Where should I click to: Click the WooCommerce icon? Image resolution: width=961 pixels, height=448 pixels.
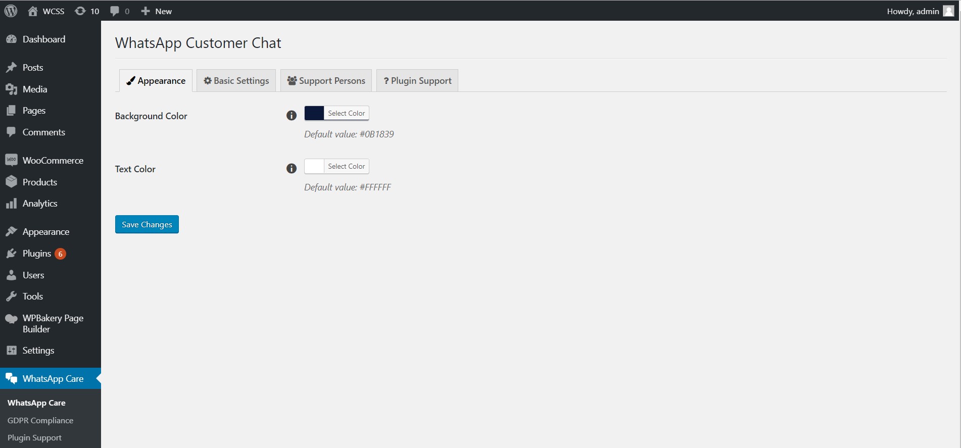11,160
